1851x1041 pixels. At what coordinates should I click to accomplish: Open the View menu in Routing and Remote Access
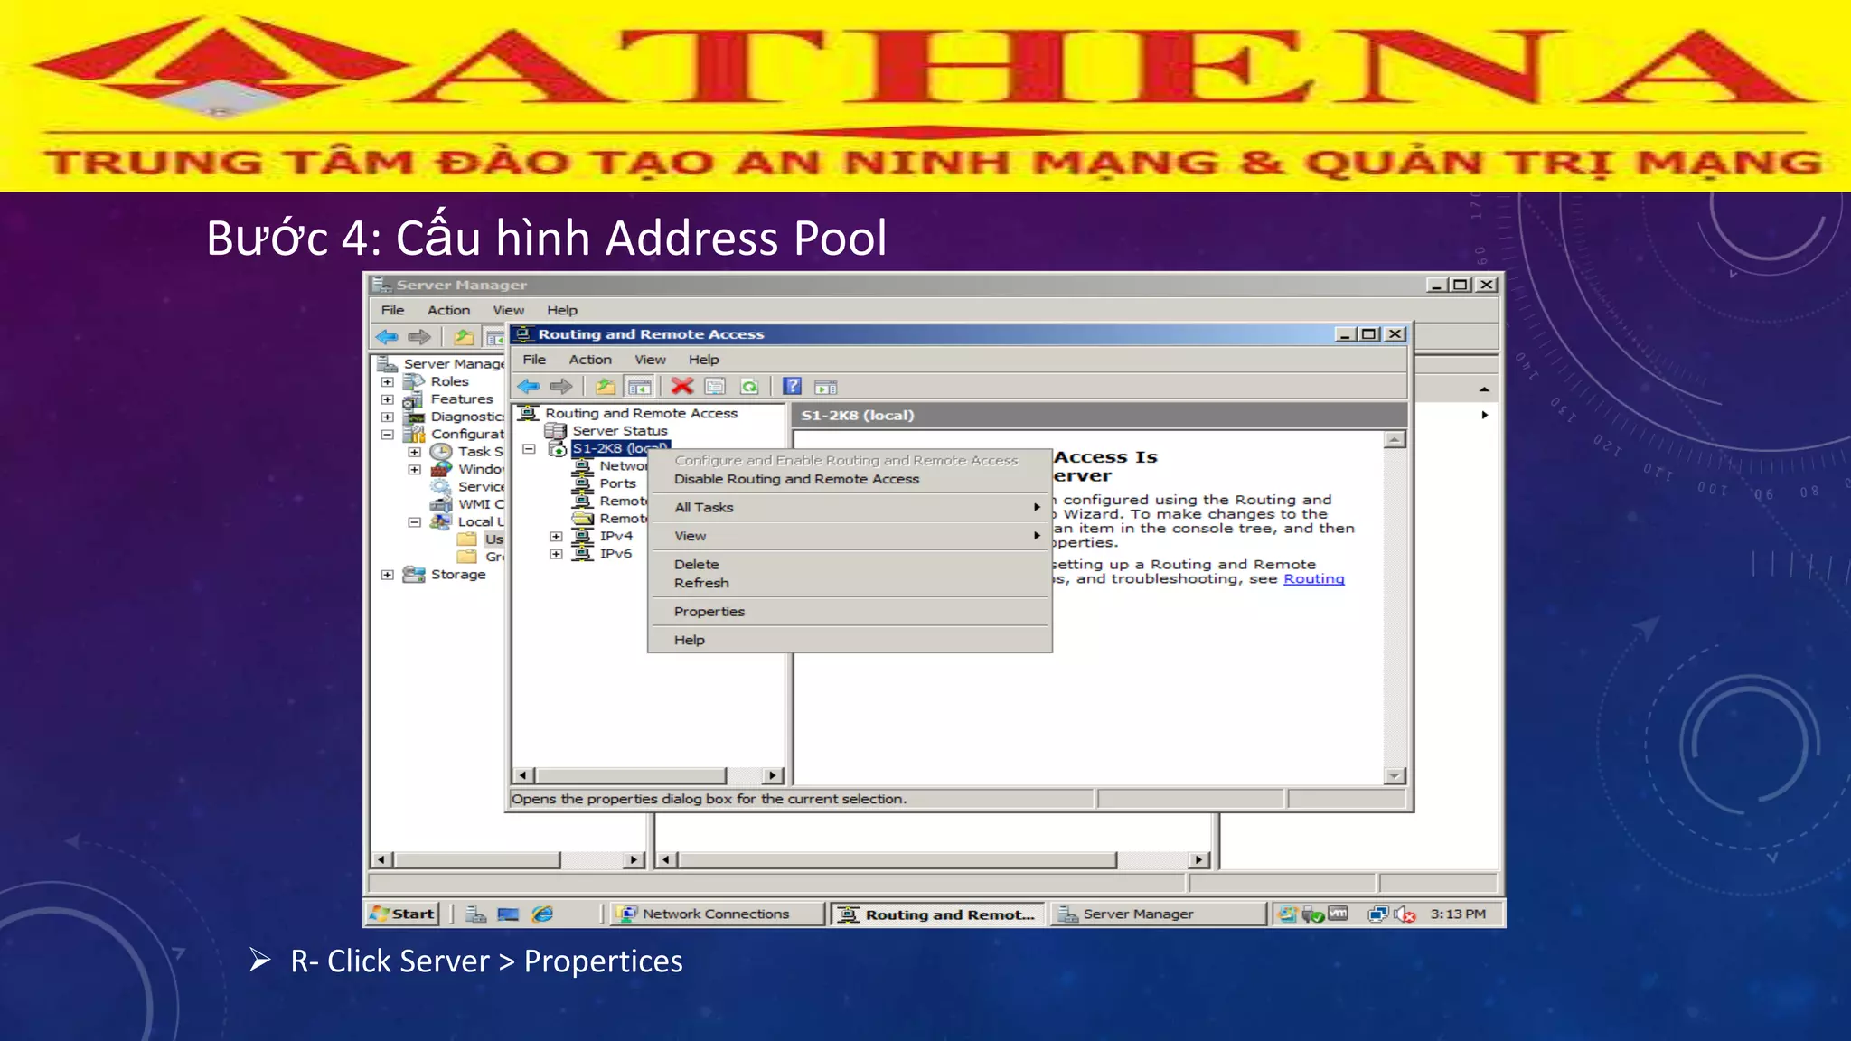[650, 360]
